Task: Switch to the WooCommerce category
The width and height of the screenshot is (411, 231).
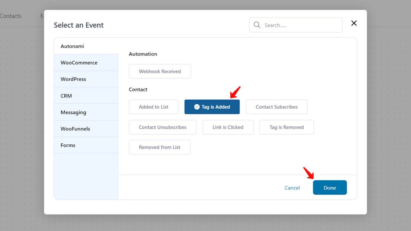Action: point(86,63)
